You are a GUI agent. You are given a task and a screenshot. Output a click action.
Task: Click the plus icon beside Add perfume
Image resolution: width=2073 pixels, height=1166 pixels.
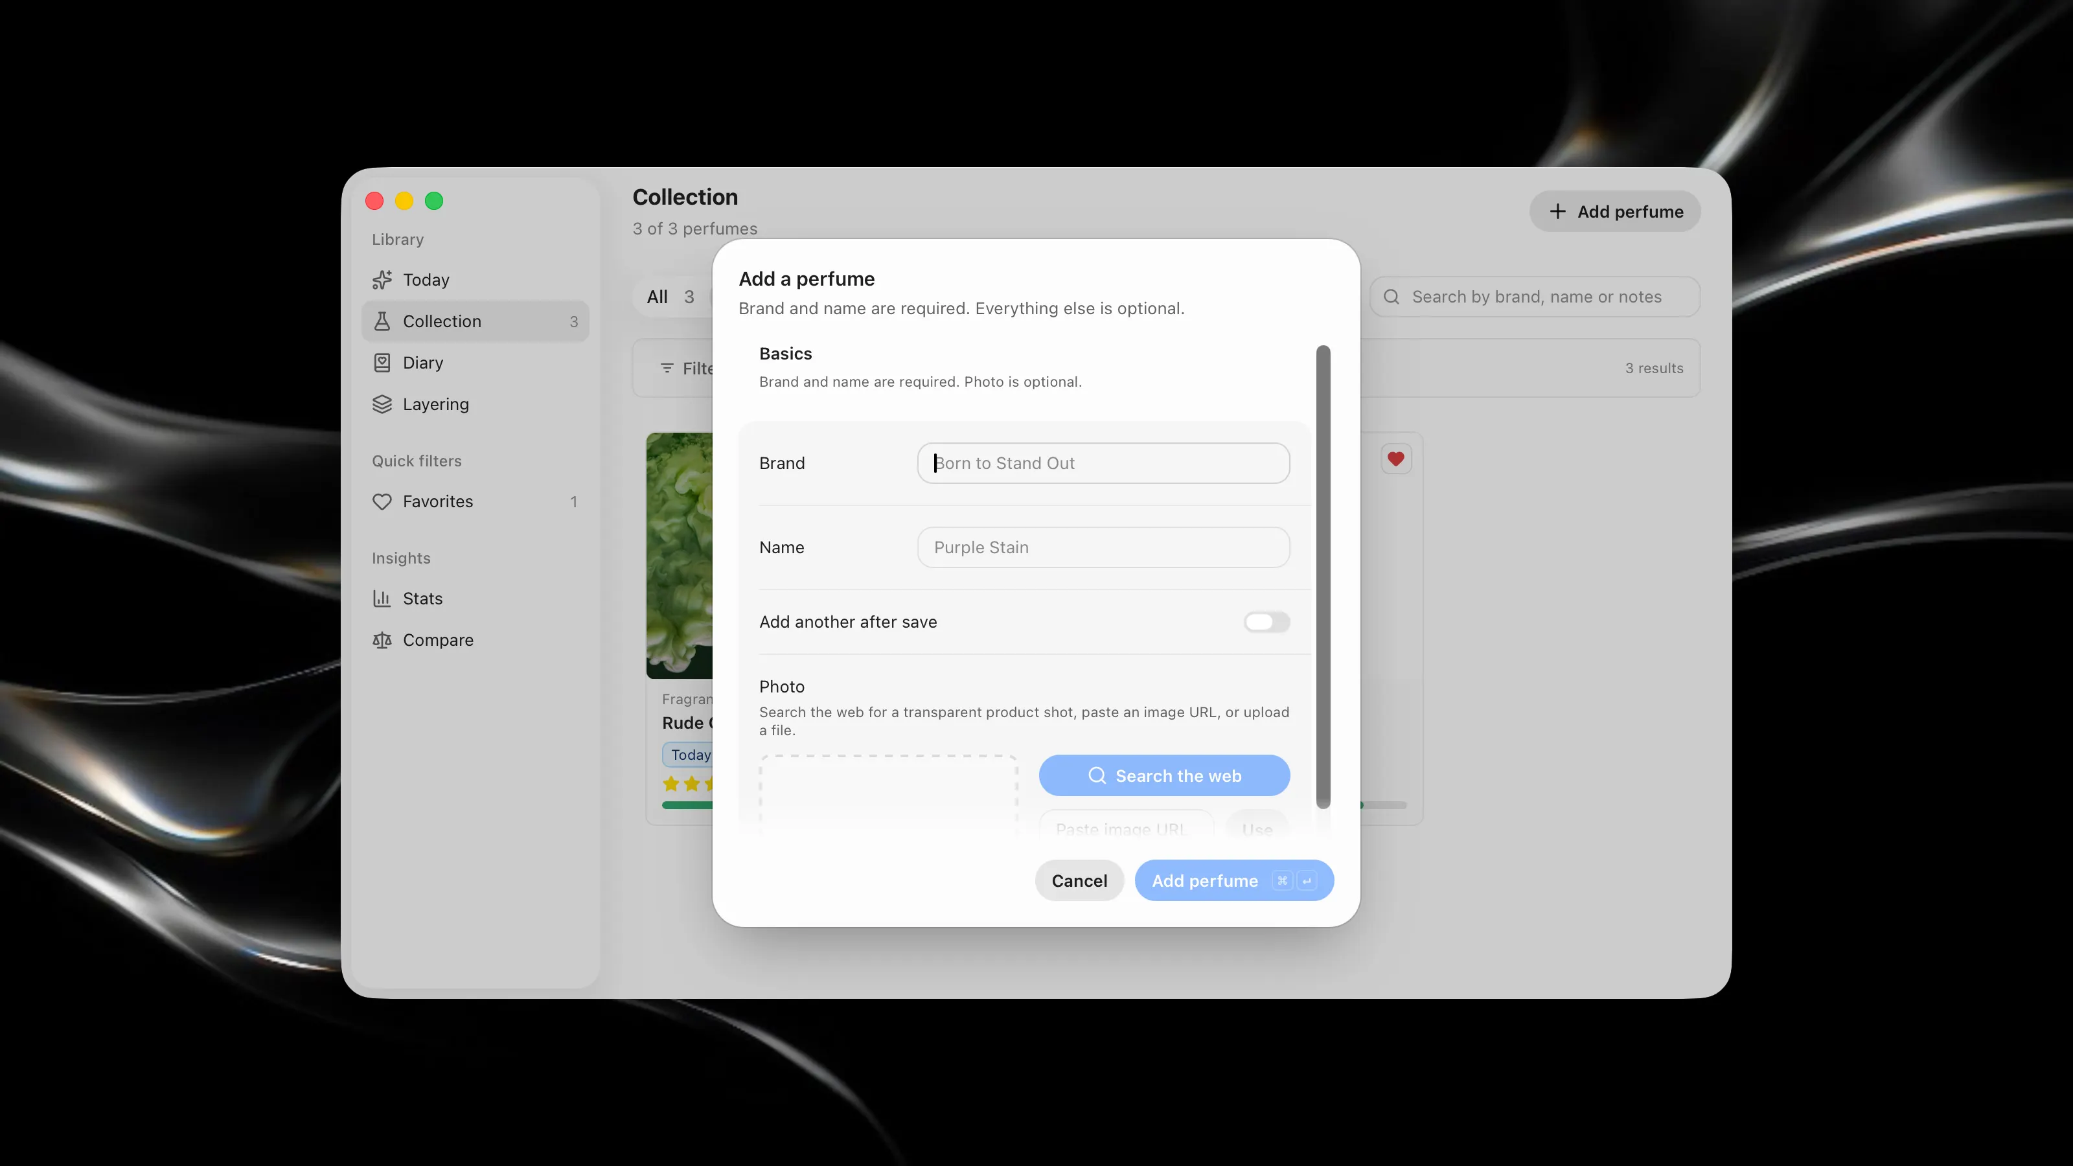(1558, 212)
